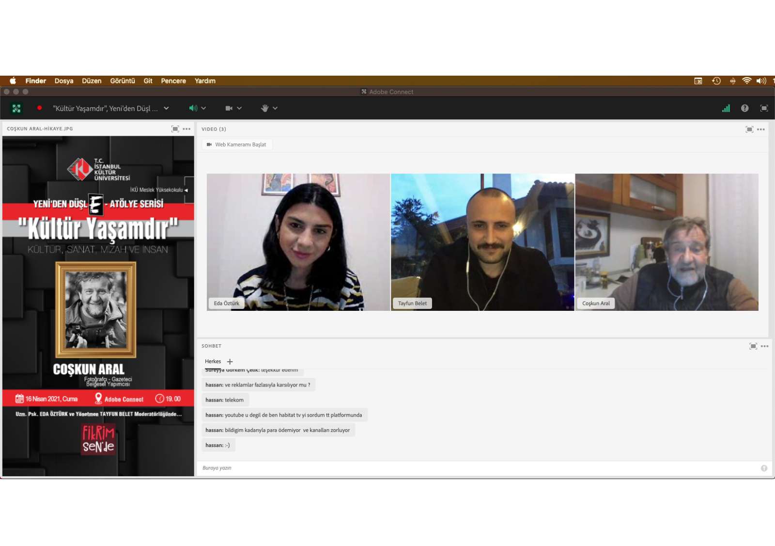Open the Coşkun Aral-Hikaye pod options
This screenshot has width=775, height=546.
click(x=186, y=129)
